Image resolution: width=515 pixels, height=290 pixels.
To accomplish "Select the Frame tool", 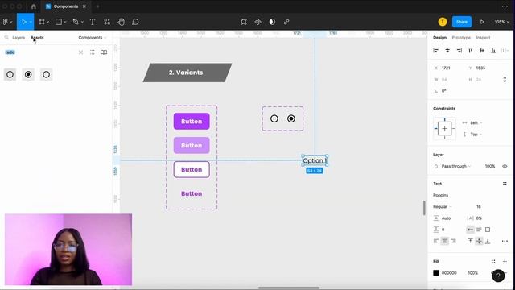I will [42, 22].
